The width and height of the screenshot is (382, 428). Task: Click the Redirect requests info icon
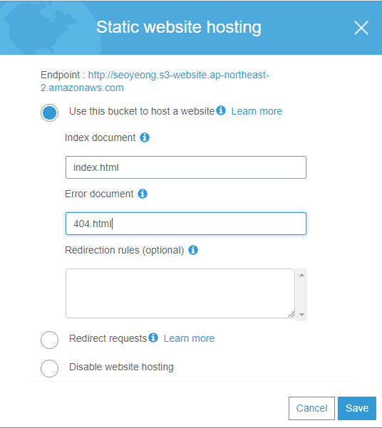153,338
